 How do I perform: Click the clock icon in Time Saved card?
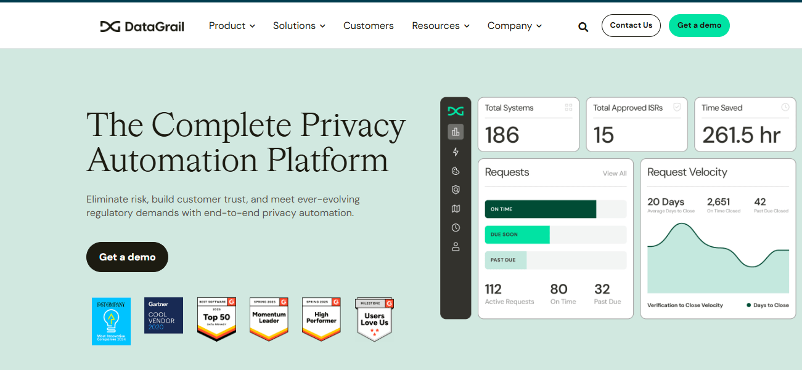(x=785, y=107)
